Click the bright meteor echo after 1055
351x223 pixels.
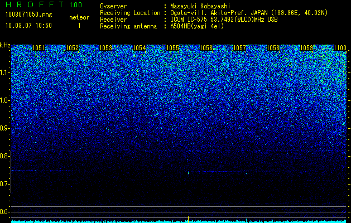(188, 173)
